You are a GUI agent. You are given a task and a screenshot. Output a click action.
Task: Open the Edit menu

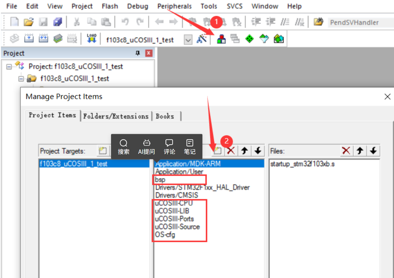(x=32, y=6)
